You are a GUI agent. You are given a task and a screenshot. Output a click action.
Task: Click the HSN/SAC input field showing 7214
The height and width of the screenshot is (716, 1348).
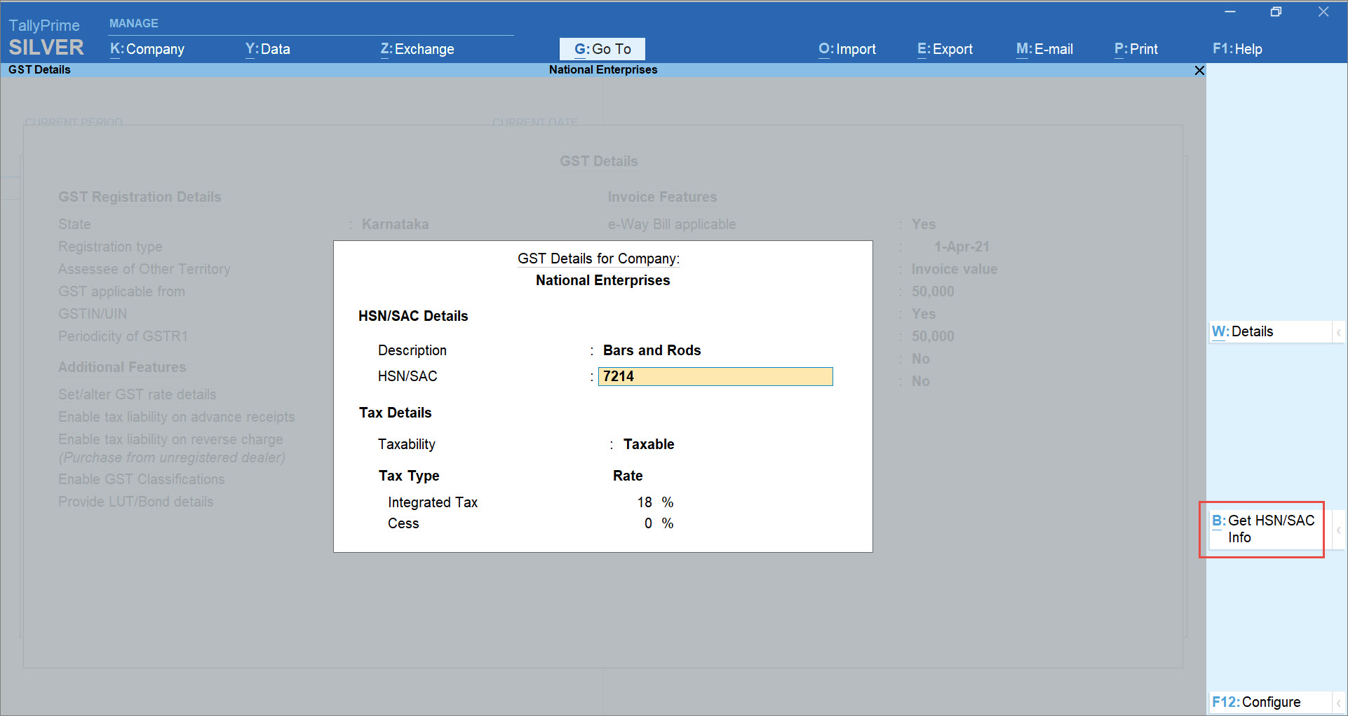click(715, 376)
